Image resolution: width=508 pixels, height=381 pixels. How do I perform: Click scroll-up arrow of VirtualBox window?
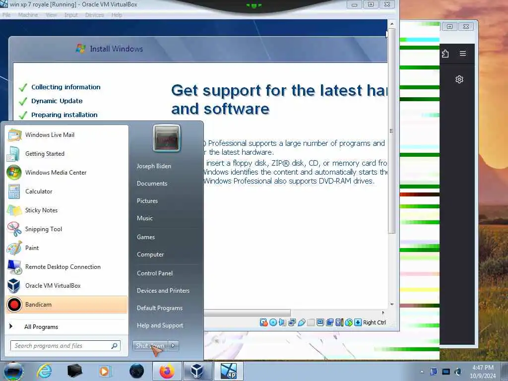point(392,24)
